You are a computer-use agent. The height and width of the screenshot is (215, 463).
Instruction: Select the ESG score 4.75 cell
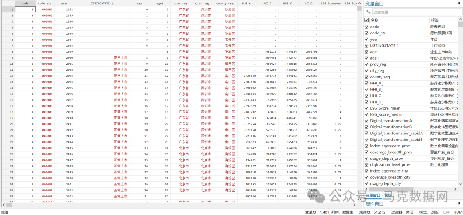(x=331, y=184)
